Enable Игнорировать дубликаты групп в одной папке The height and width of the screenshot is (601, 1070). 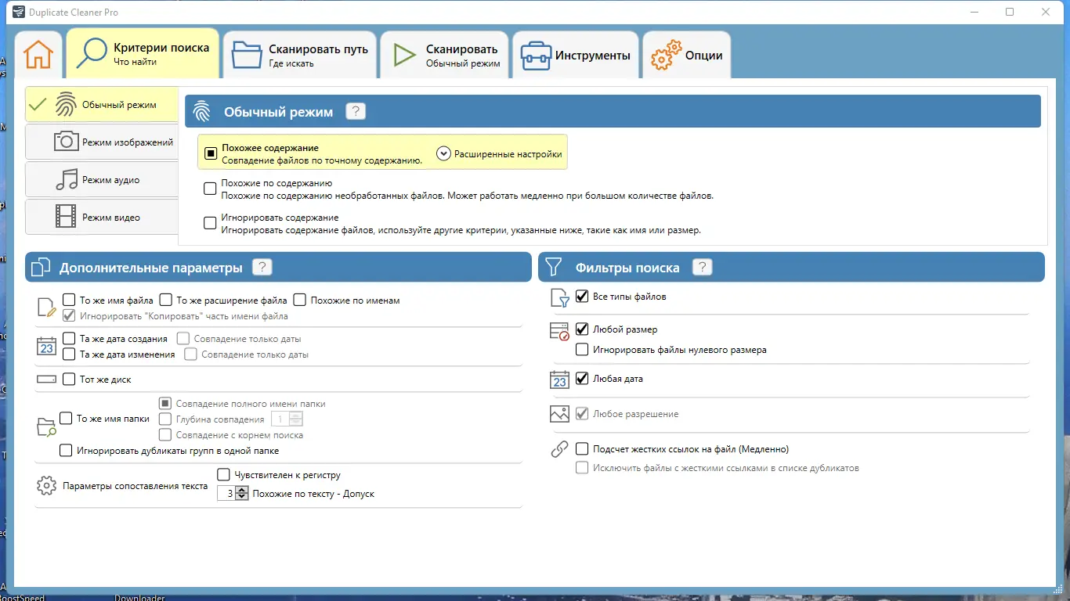click(66, 451)
